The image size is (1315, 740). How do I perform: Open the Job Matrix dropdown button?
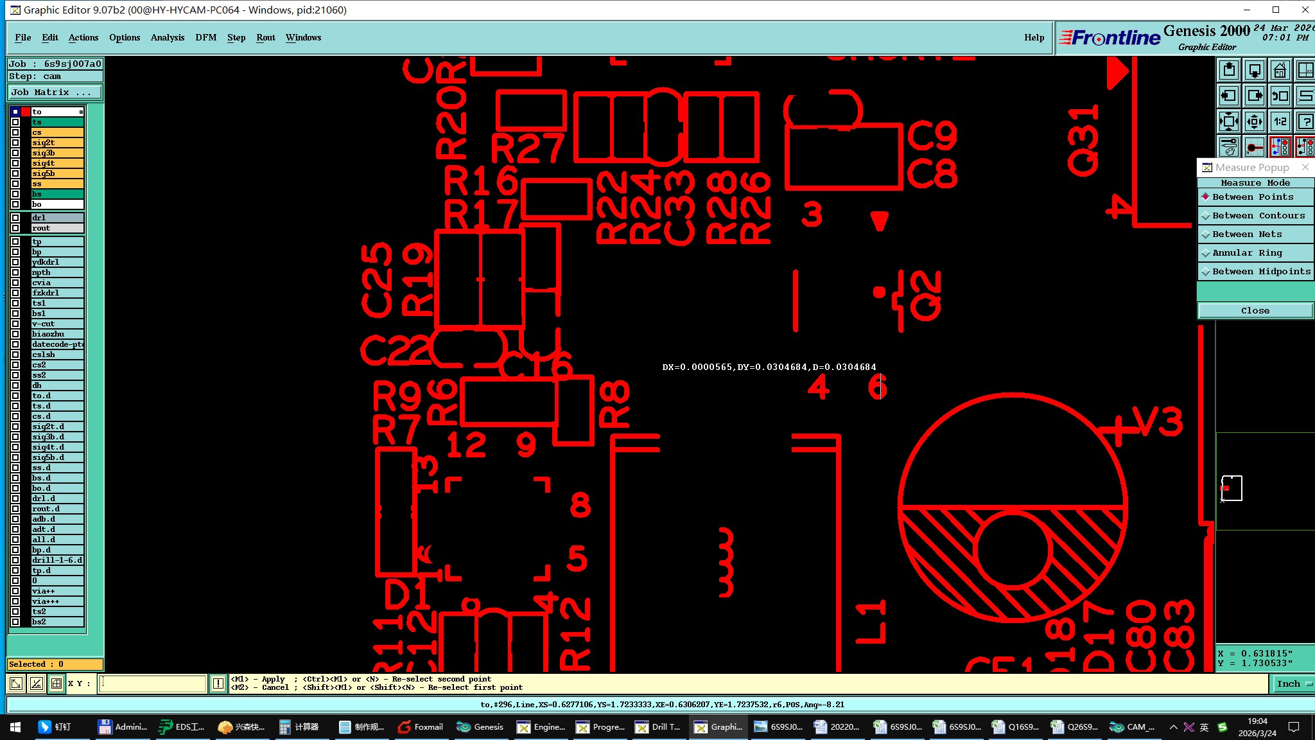55,92
